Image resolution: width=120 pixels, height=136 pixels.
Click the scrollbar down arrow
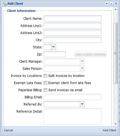pos(116,124)
